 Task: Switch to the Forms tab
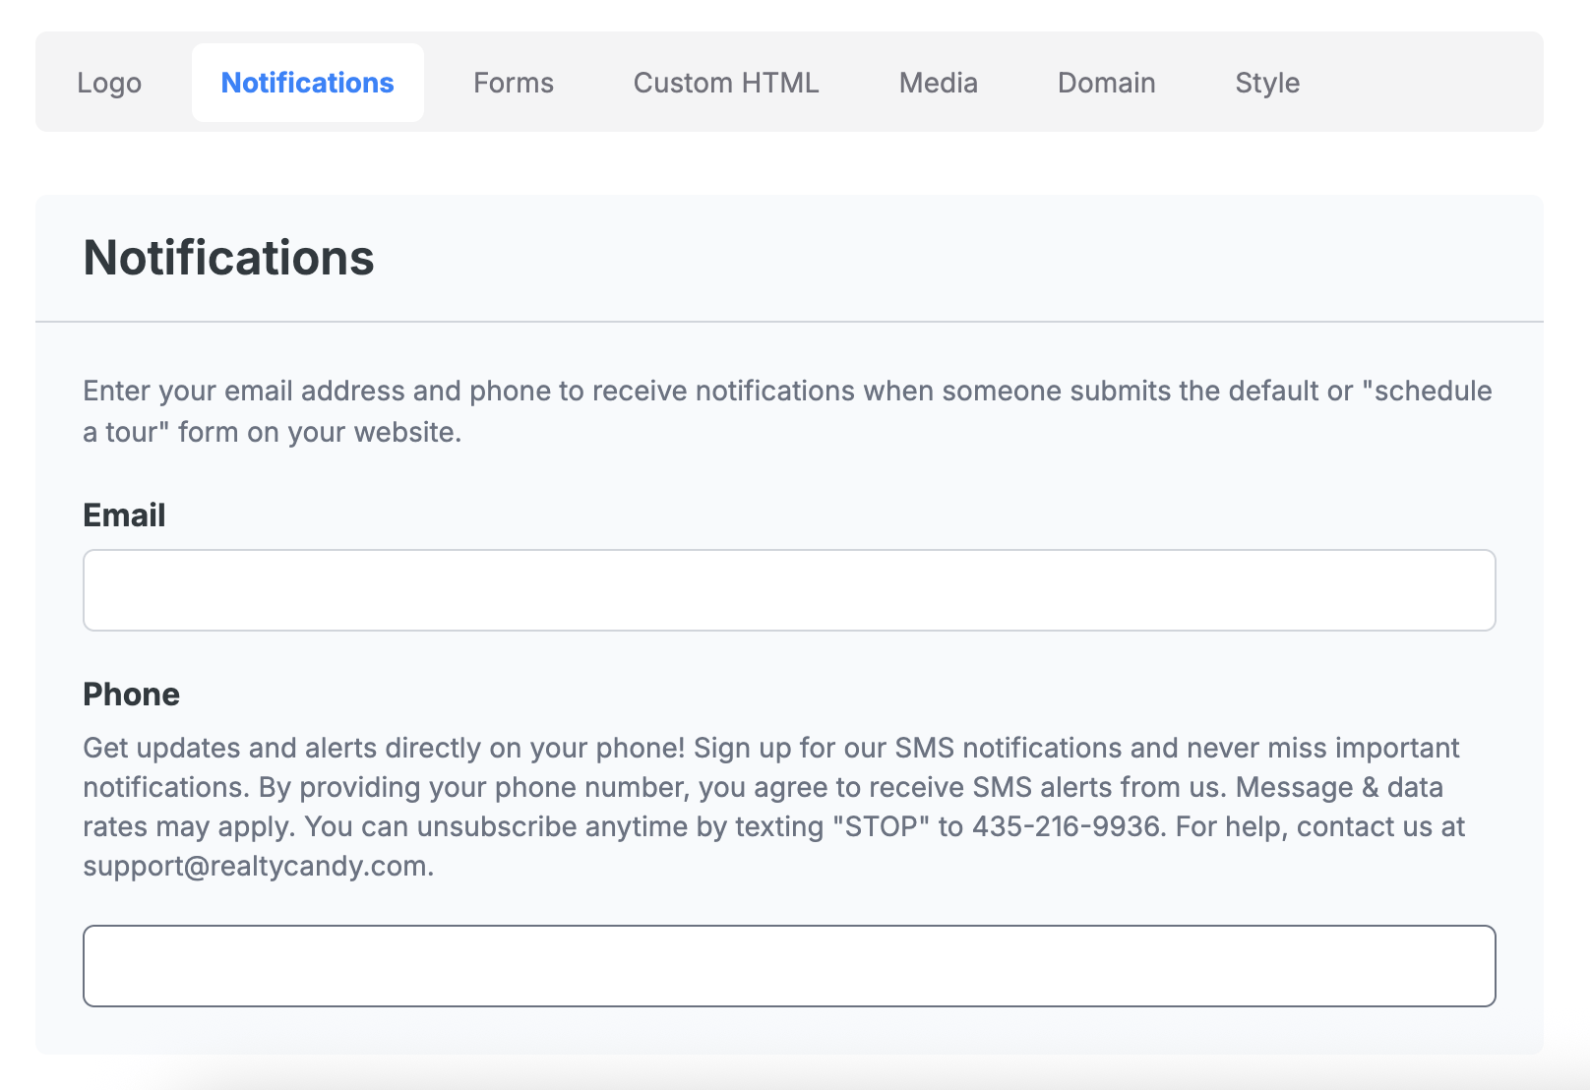pyautogui.click(x=513, y=83)
